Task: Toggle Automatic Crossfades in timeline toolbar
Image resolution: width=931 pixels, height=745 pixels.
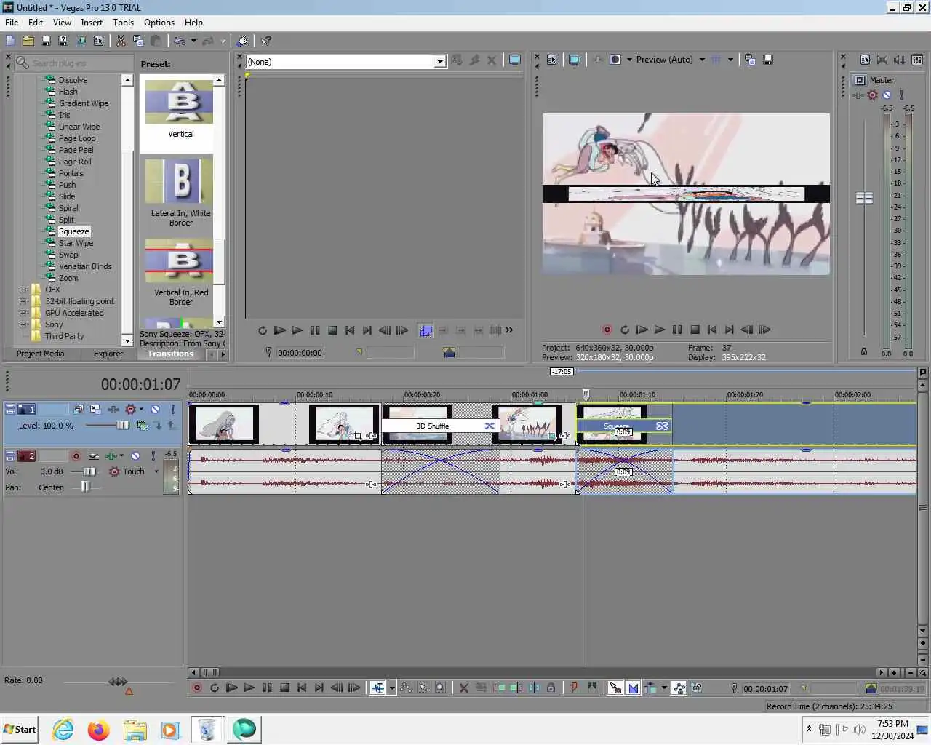Action: [x=633, y=688]
